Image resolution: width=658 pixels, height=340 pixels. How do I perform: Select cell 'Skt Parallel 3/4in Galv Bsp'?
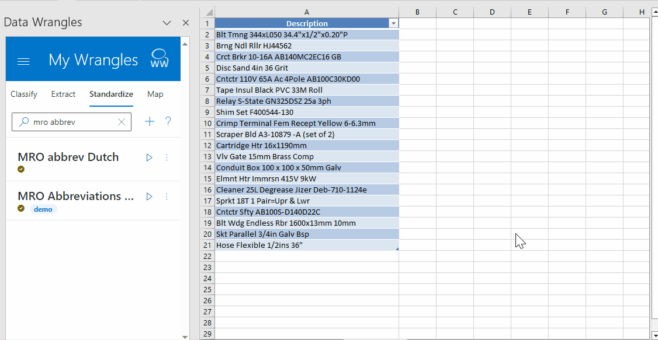tap(307, 234)
